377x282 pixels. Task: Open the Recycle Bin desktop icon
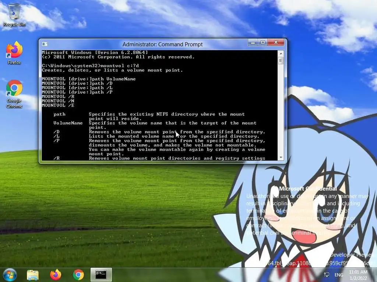click(14, 15)
